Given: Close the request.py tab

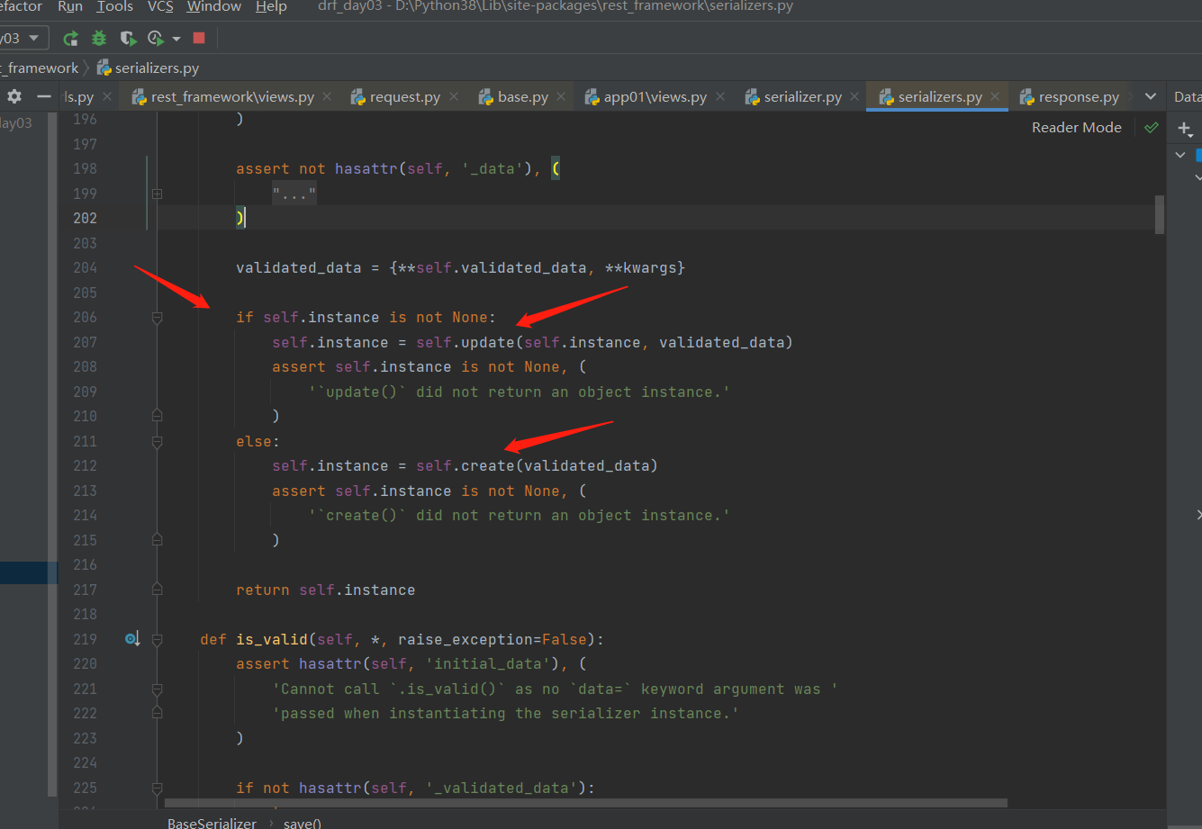Looking at the screenshot, I should [453, 96].
